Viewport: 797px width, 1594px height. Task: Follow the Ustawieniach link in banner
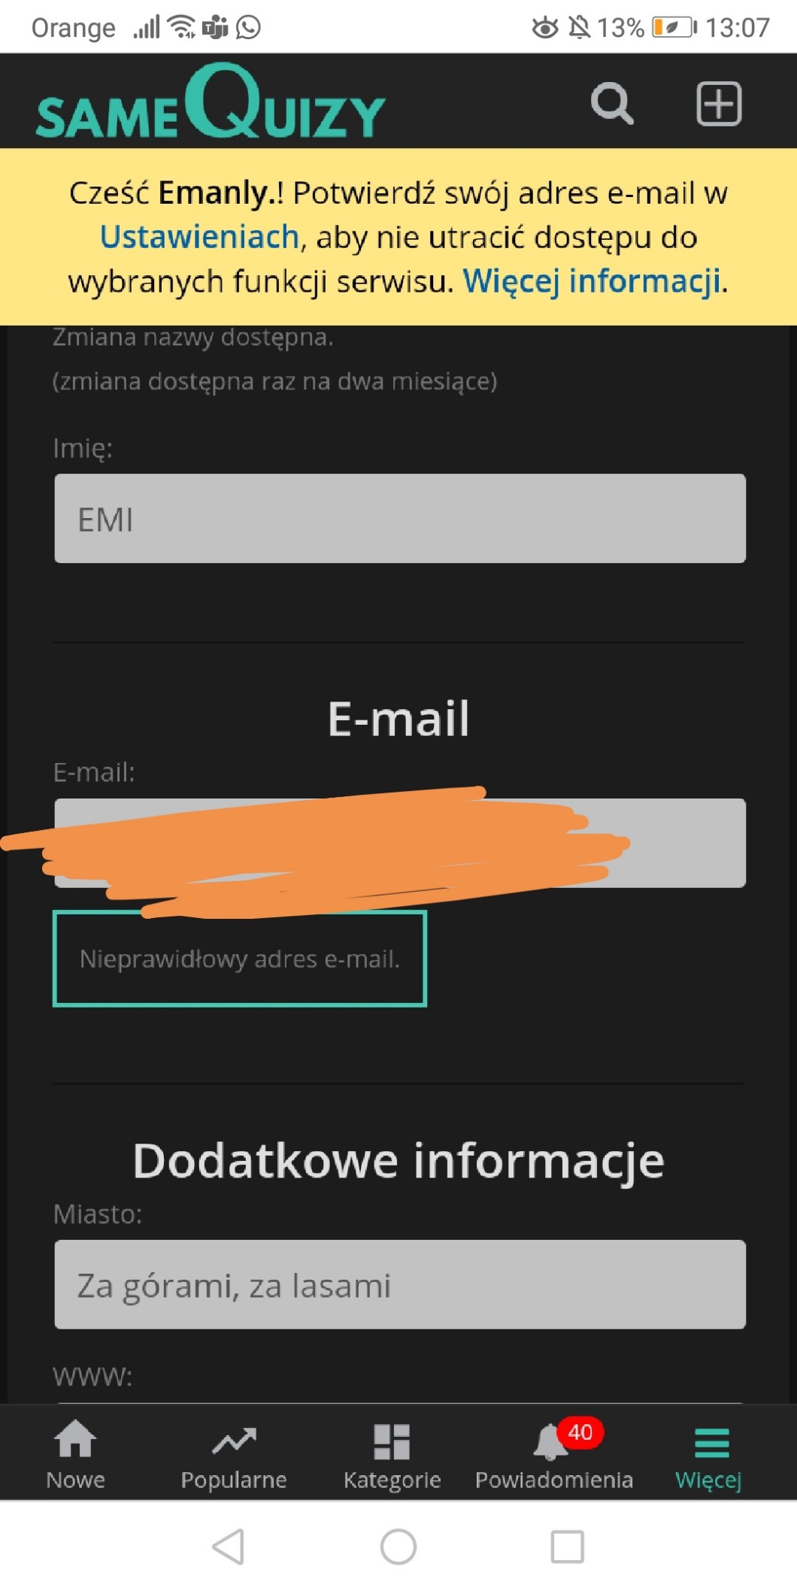[x=200, y=237]
